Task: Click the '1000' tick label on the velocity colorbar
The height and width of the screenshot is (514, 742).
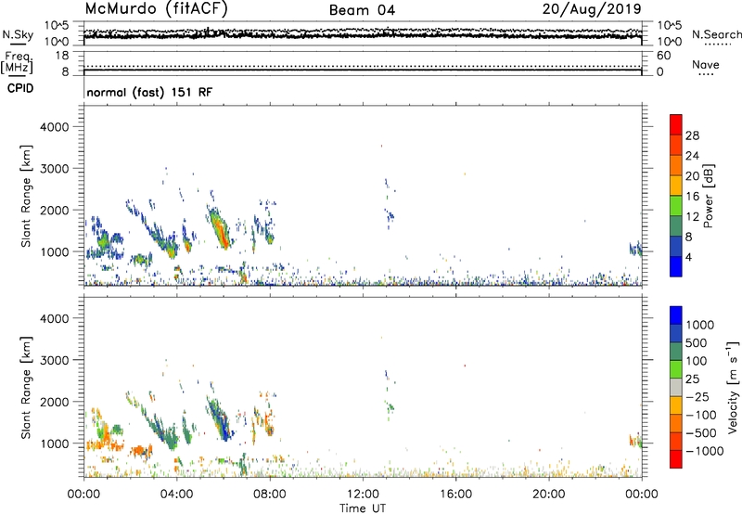Action: coord(700,325)
